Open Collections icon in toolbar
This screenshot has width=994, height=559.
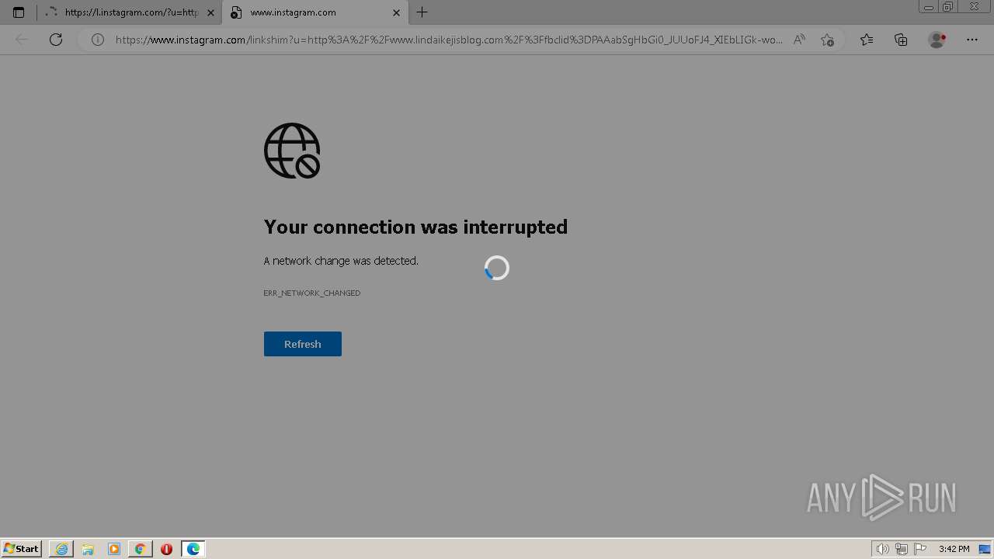coord(901,40)
